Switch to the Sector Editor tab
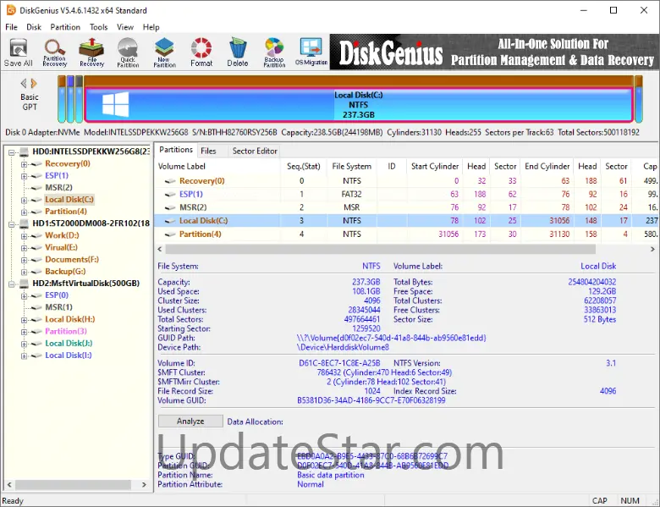This screenshot has height=507, width=660. [x=255, y=151]
